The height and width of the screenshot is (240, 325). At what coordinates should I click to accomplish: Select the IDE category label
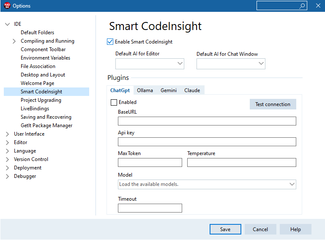click(x=17, y=24)
